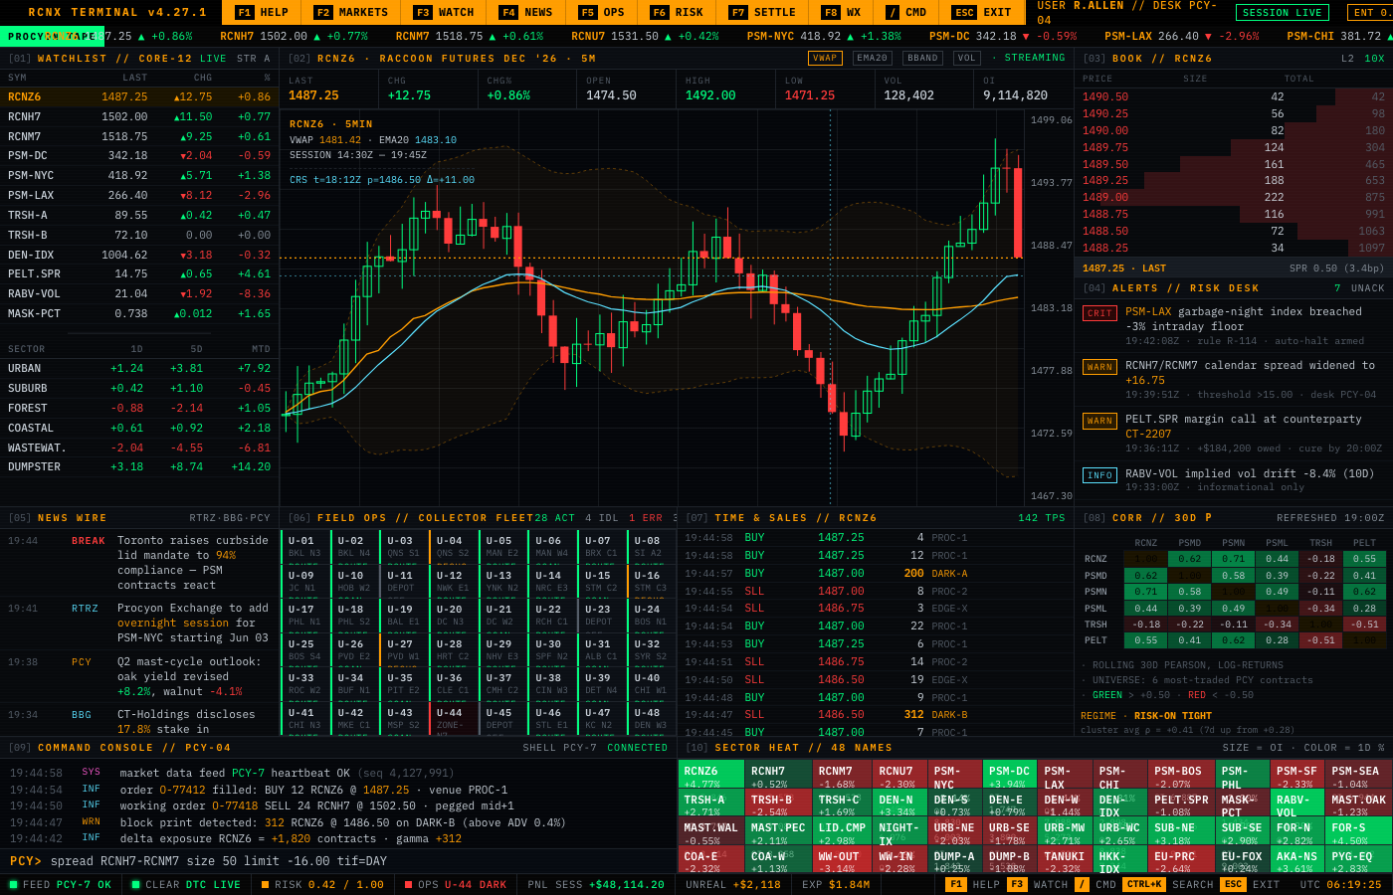Toggle the BBAND chart overlay

[922, 58]
